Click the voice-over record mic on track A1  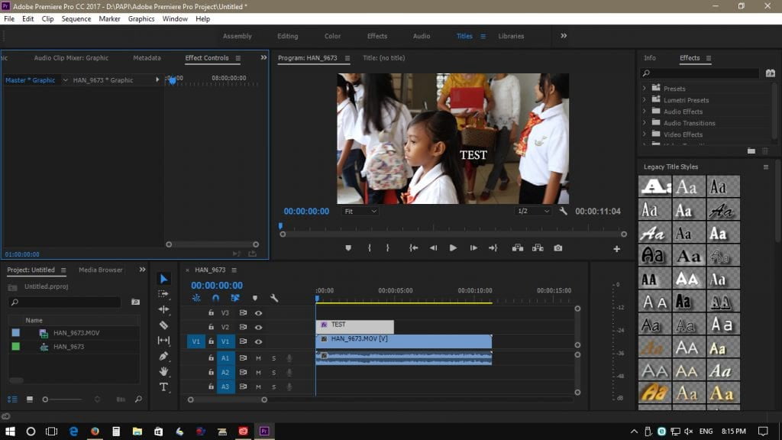tap(288, 358)
